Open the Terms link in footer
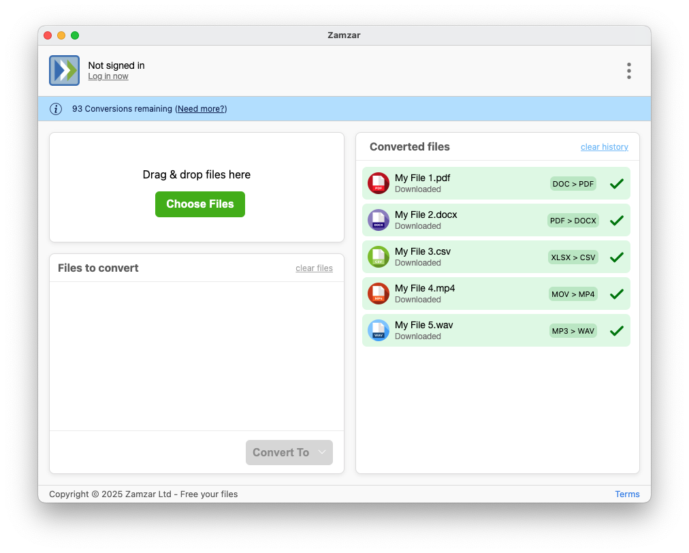This screenshot has height=553, width=689. 627,494
